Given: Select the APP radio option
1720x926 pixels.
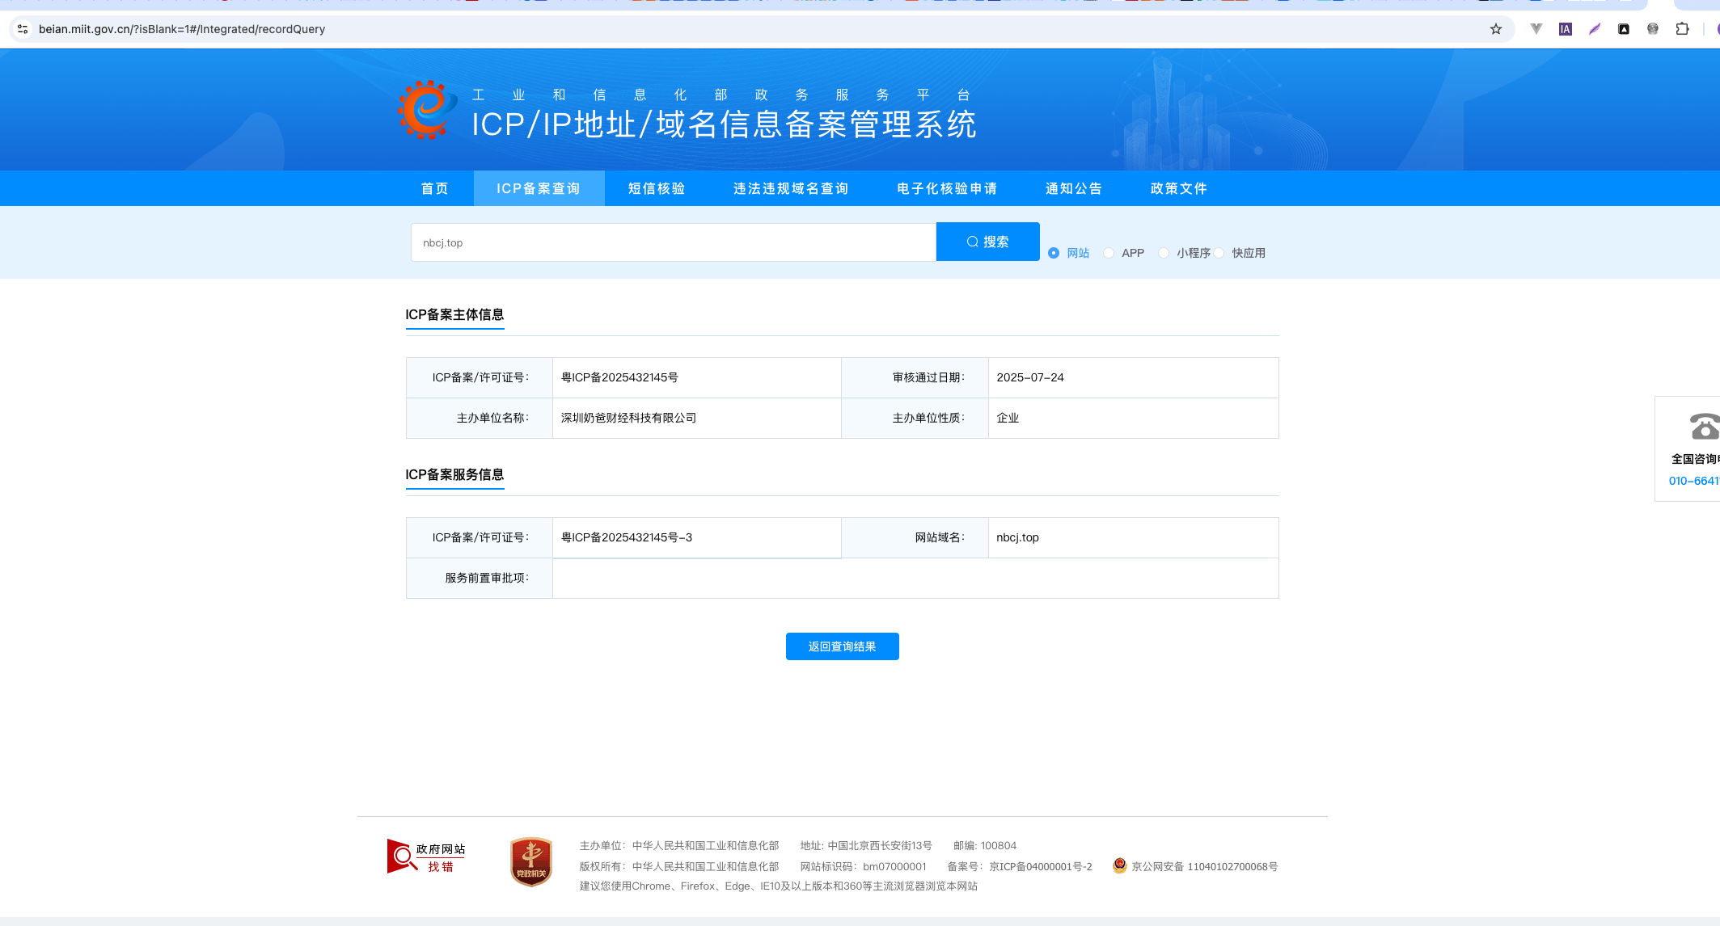Looking at the screenshot, I should coord(1109,253).
